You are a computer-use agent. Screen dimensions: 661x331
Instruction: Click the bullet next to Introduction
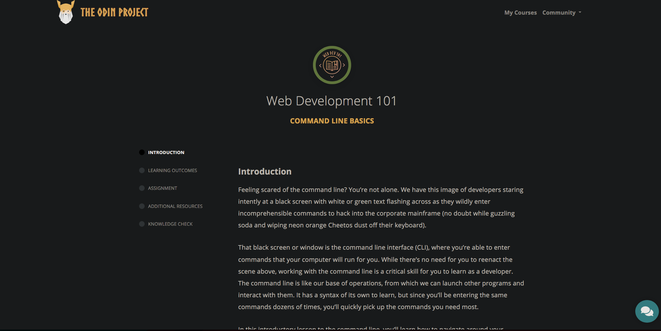click(142, 152)
